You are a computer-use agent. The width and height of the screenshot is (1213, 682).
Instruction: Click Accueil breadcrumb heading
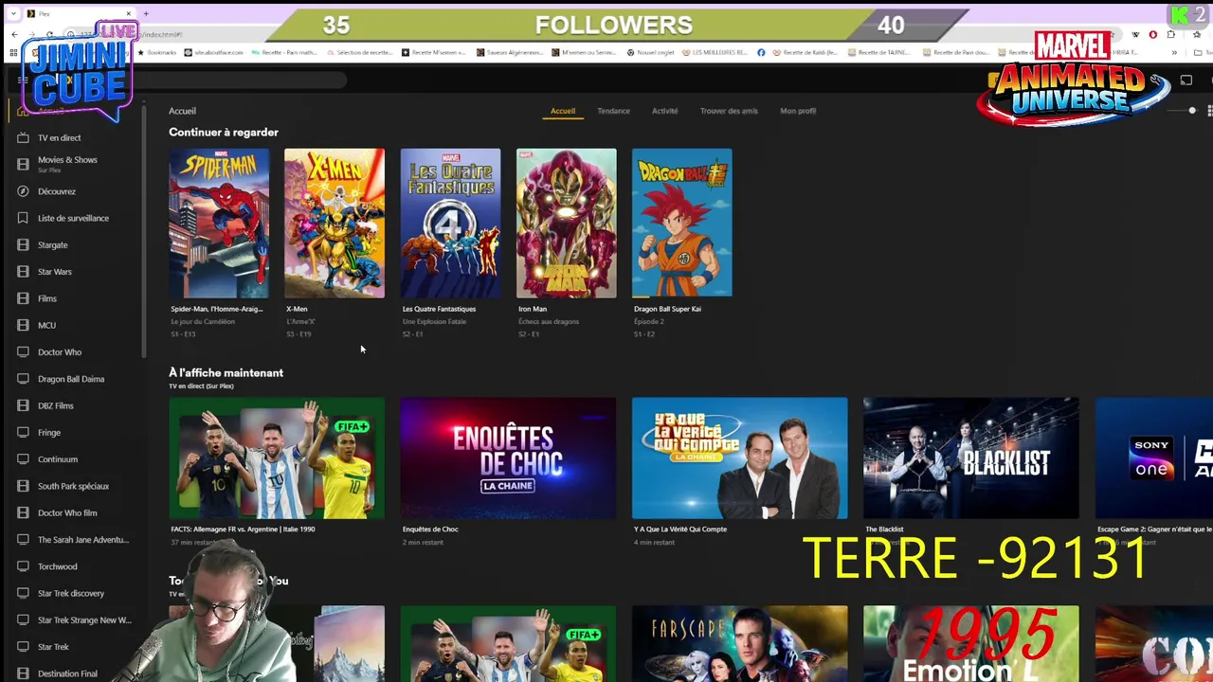coord(182,111)
